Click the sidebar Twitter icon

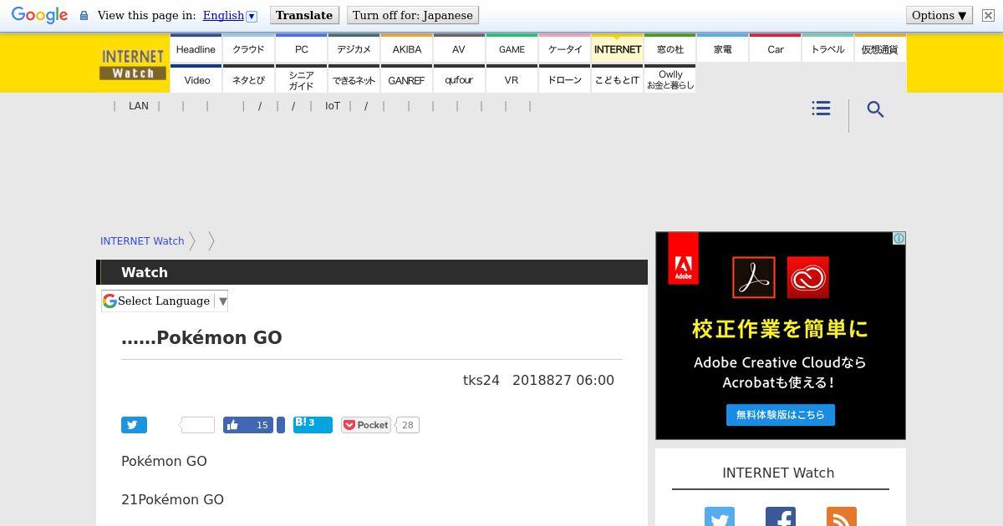(x=719, y=517)
